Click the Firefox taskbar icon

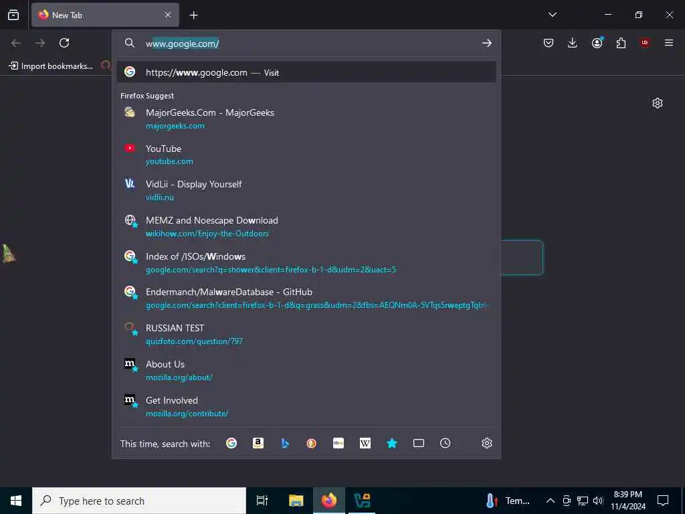point(329,501)
